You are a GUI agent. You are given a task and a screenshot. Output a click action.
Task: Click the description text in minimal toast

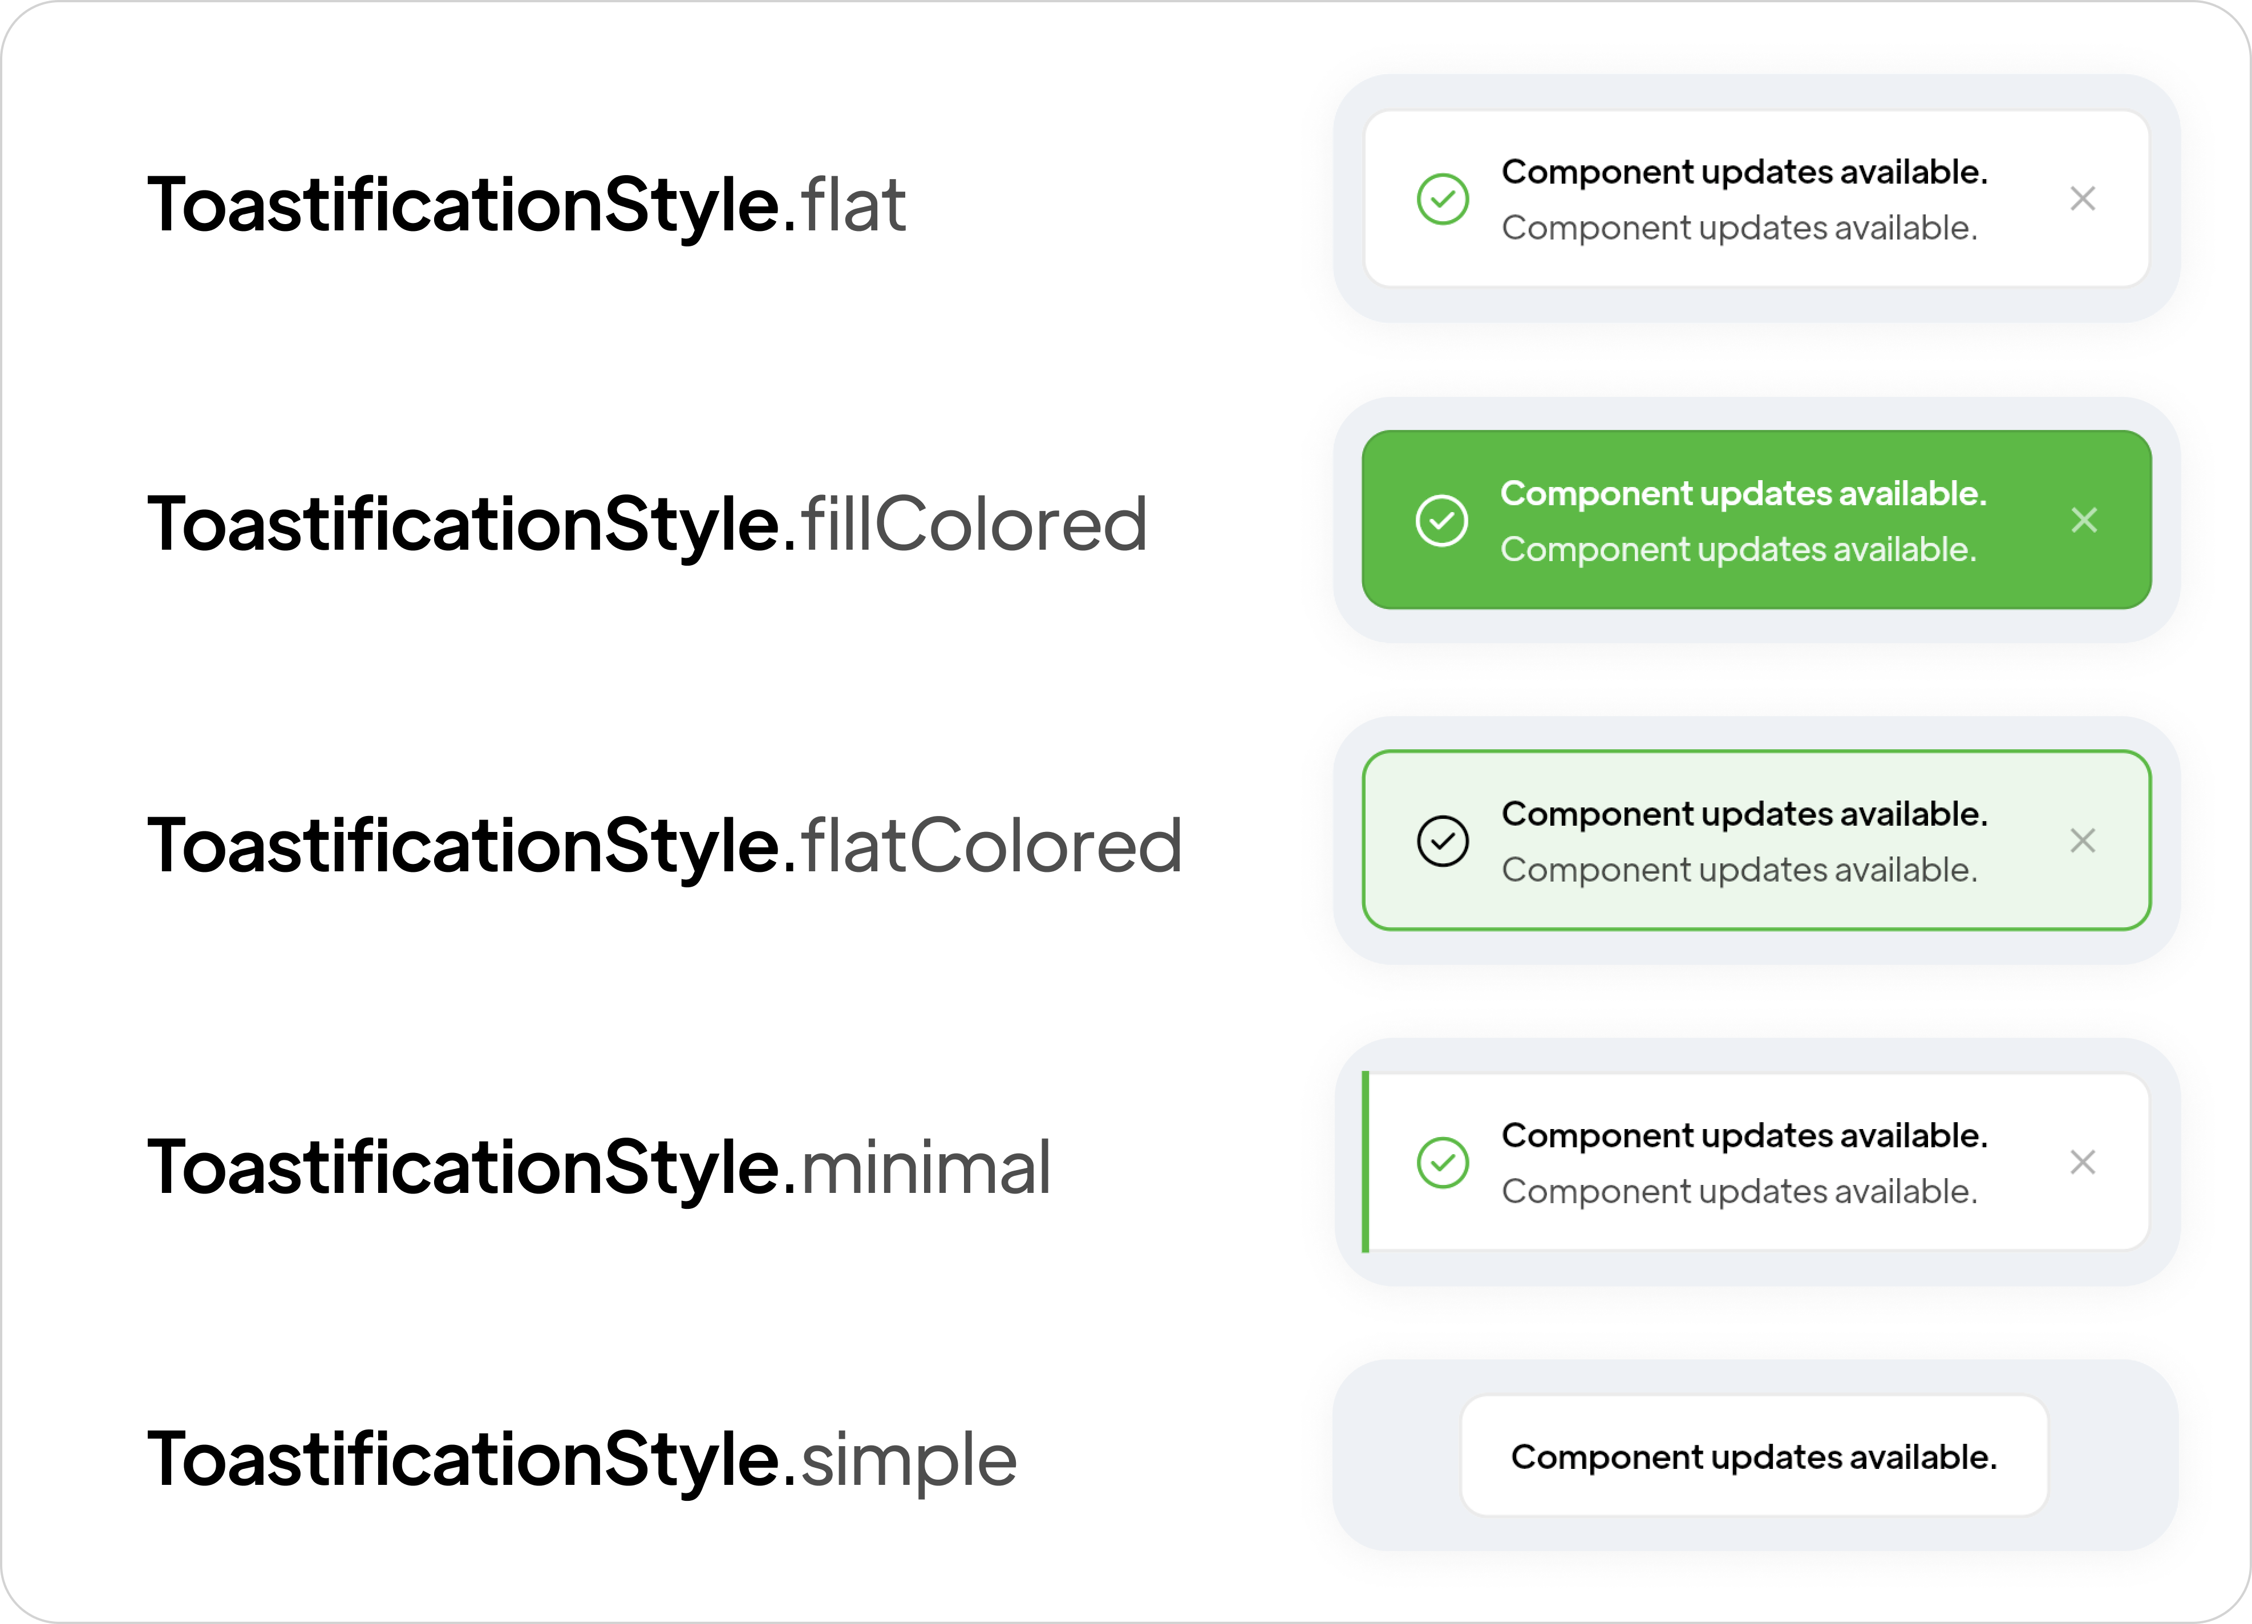coord(1739,1191)
